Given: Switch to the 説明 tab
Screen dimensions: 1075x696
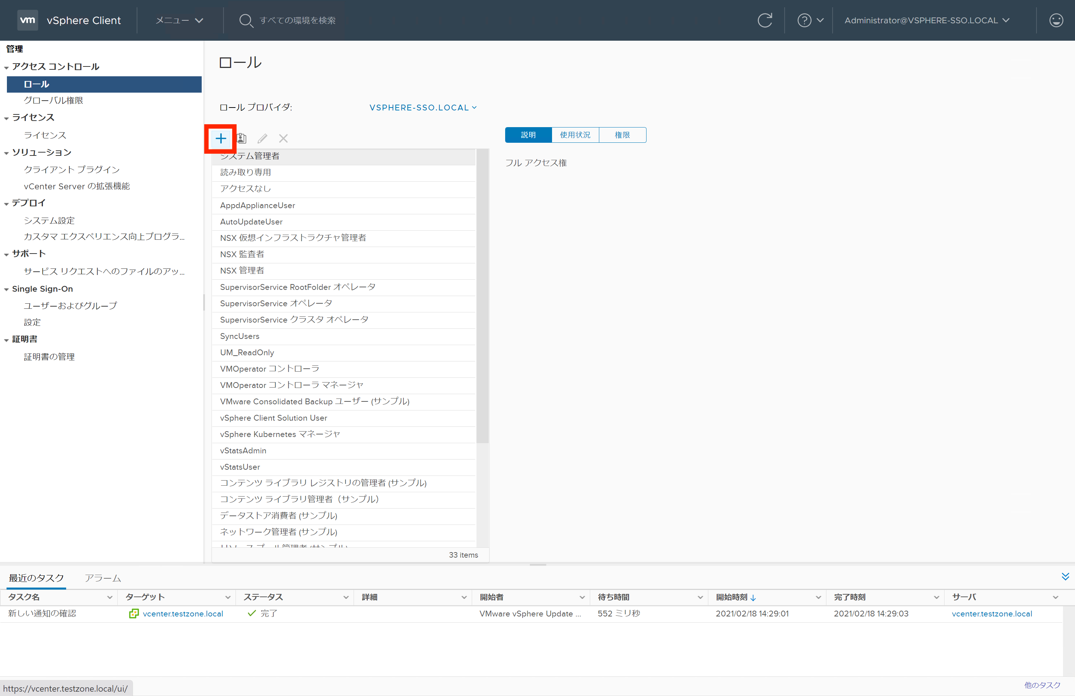Looking at the screenshot, I should [528, 135].
